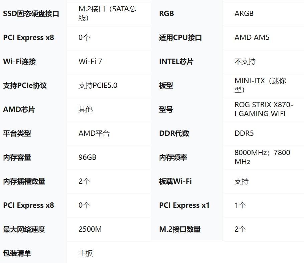Click the "内存容量" label
This screenshot has height=263, width=304.
point(17,157)
